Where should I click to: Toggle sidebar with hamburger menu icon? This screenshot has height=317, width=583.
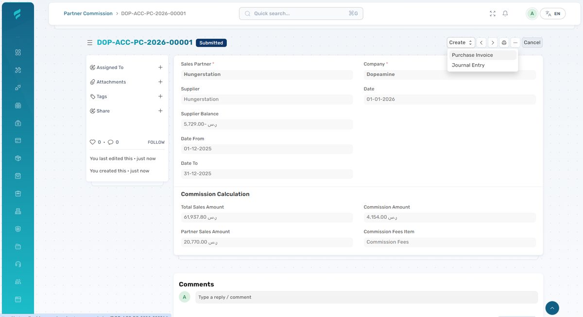click(x=89, y=43)
